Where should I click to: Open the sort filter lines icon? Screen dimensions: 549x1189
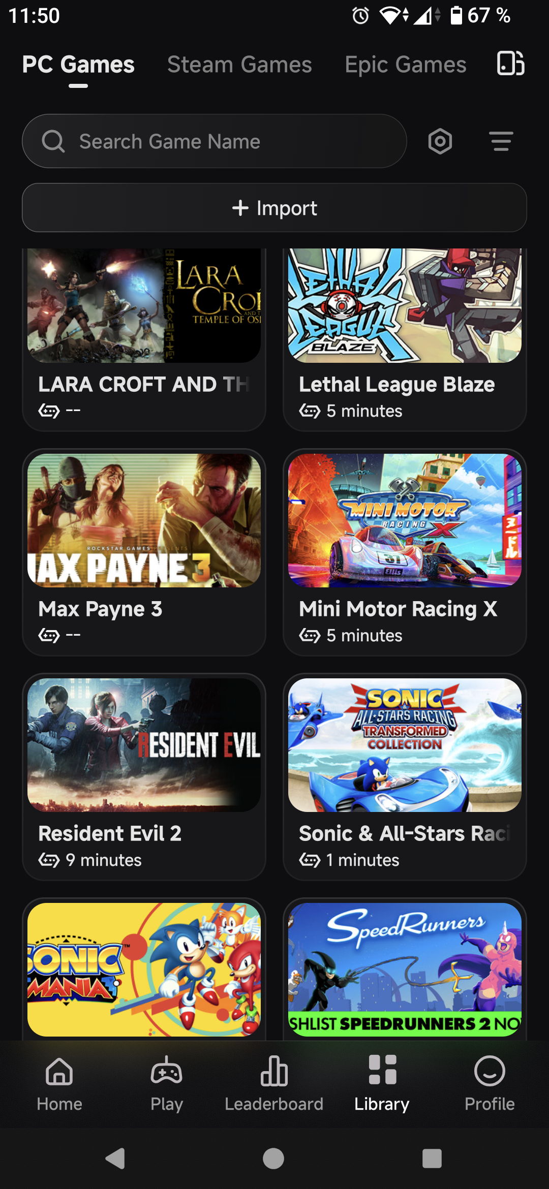pyautogui.click(x=501, y=141)
